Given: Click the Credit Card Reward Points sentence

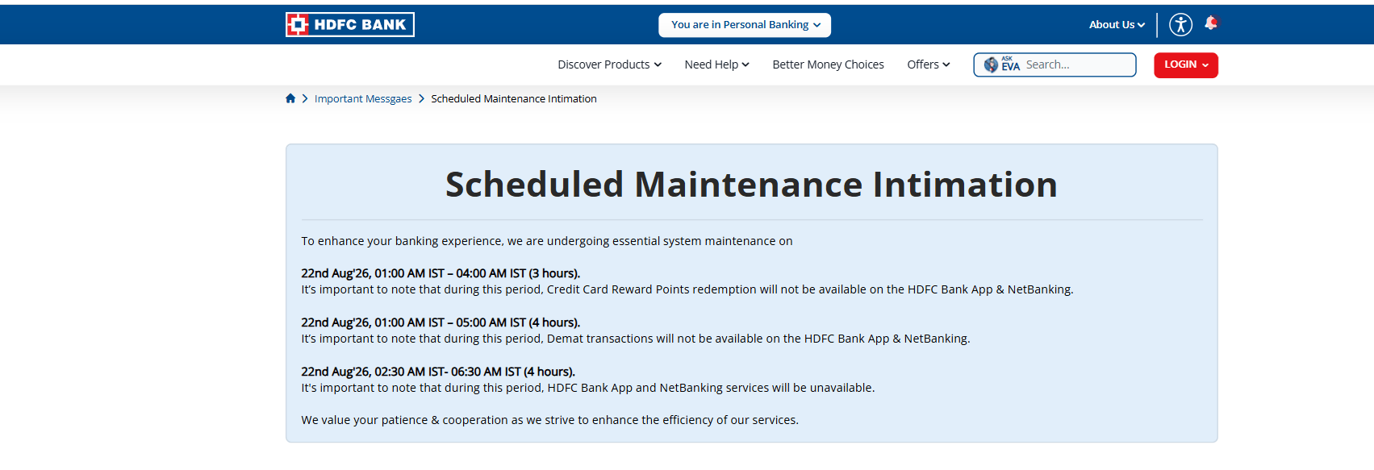Looking at the screenshot, I should point(687,289).
